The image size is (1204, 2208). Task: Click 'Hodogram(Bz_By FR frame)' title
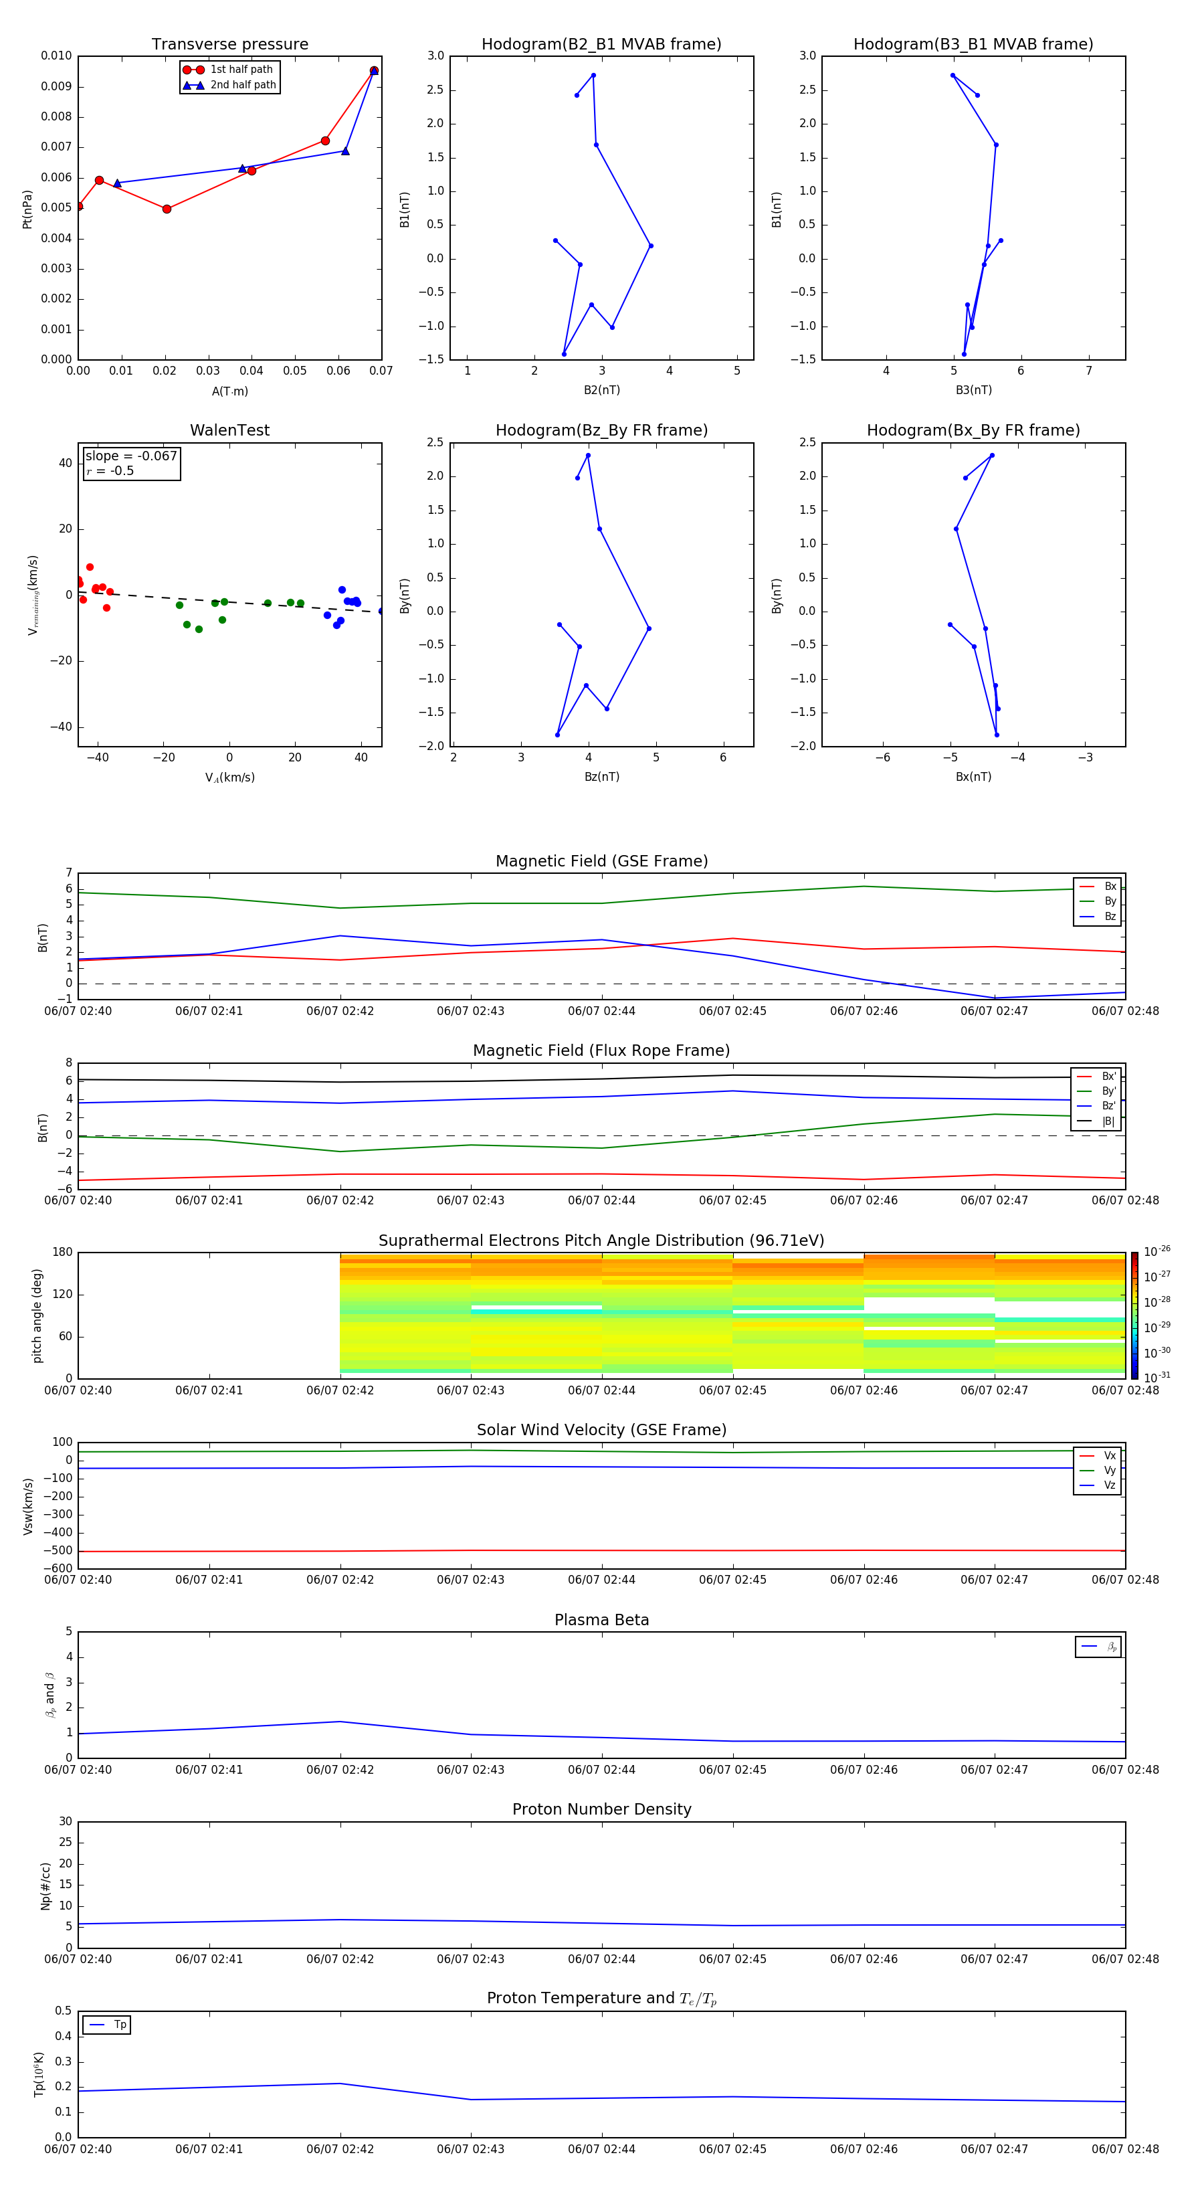click(x=601, y=430)
